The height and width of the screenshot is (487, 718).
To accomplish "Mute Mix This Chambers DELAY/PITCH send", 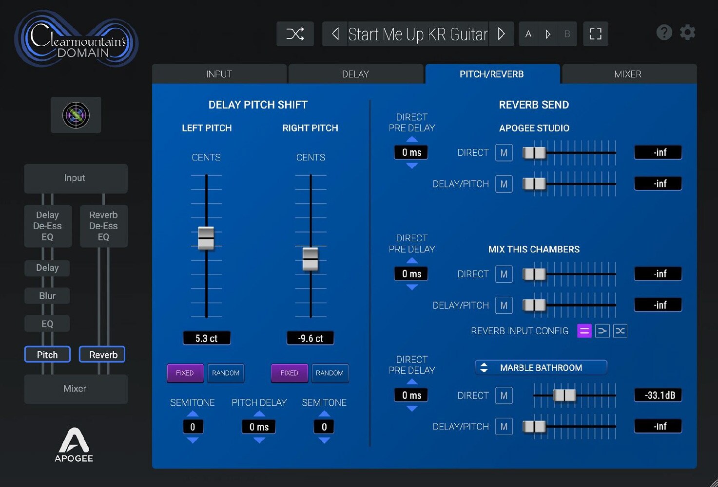I will (x=504, y=306).
